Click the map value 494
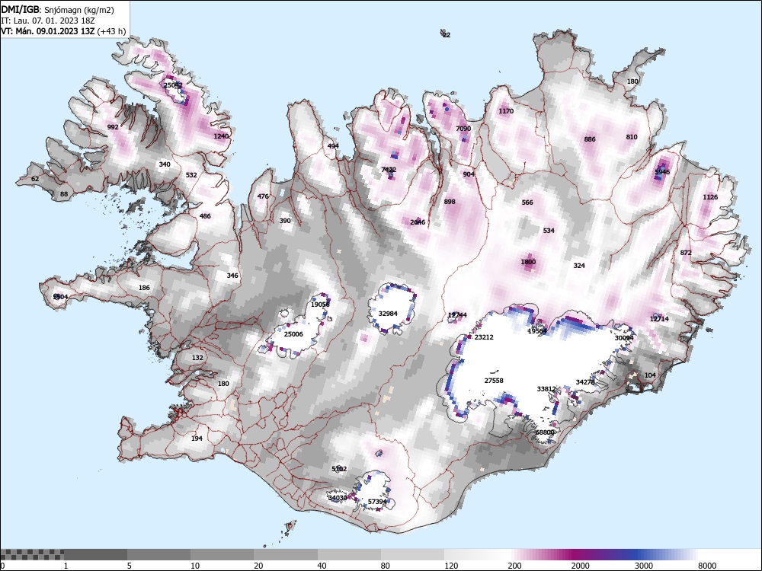The height and width of the screenshot is (571, 762). (333, 146)
